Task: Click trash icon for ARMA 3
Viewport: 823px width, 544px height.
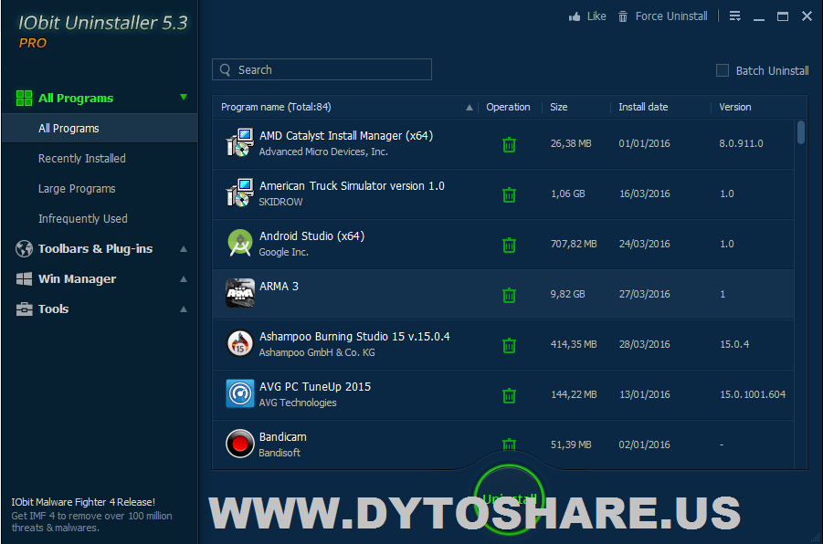Action: (x=509, y=295)
